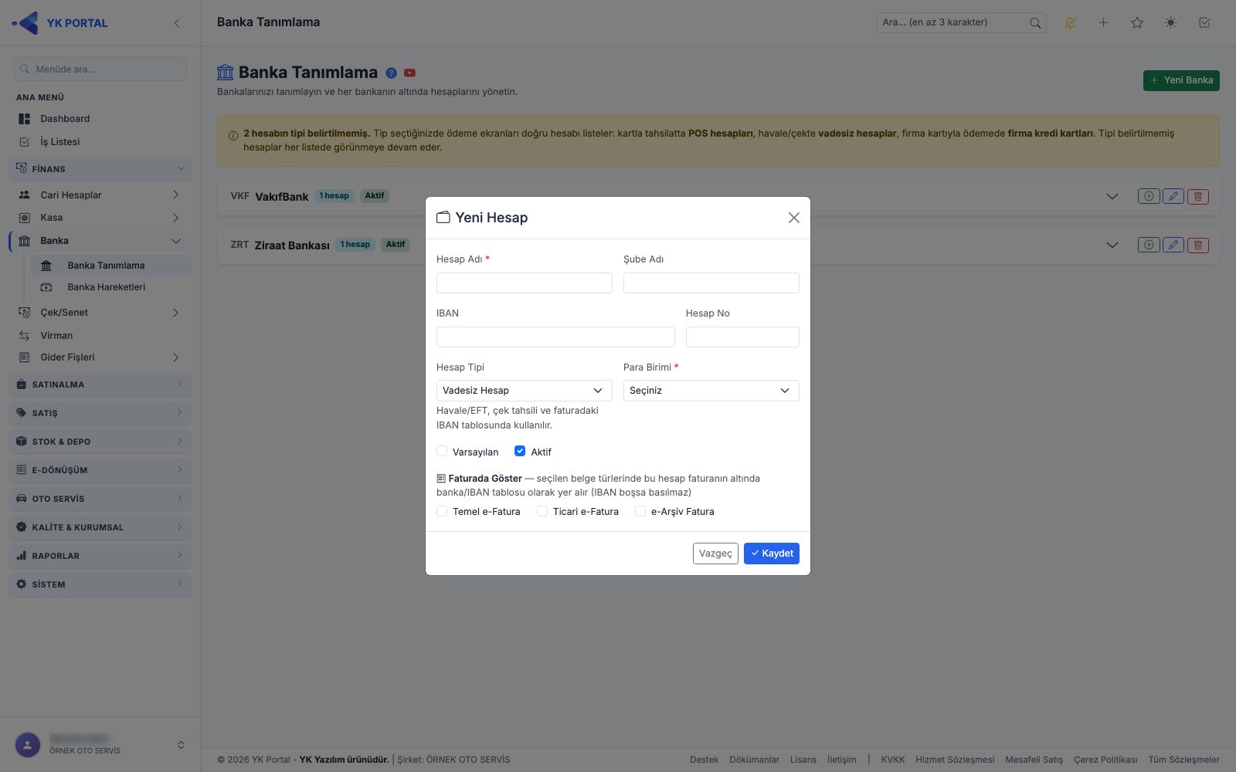This screenshot has height=772, width=1236.
Task: Expand the VakıfBank row chevron
Action: pos(1112,196)
